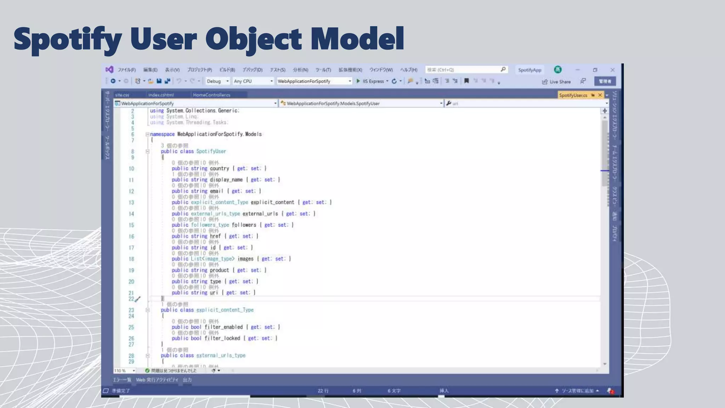Save the current file with the floppy icon
725x408 pixels.
click(x=159, y=81)
